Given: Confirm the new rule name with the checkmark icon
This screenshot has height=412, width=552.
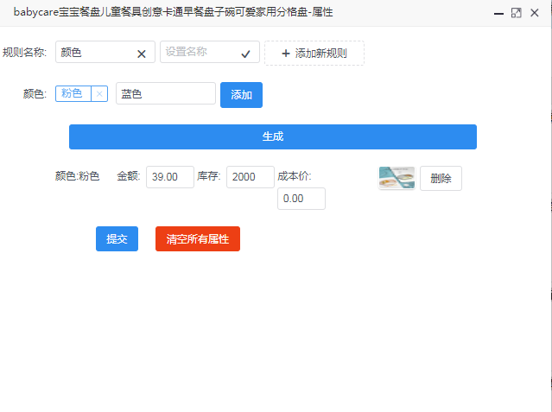Looking at the screenshot, I should click(245, 54).
